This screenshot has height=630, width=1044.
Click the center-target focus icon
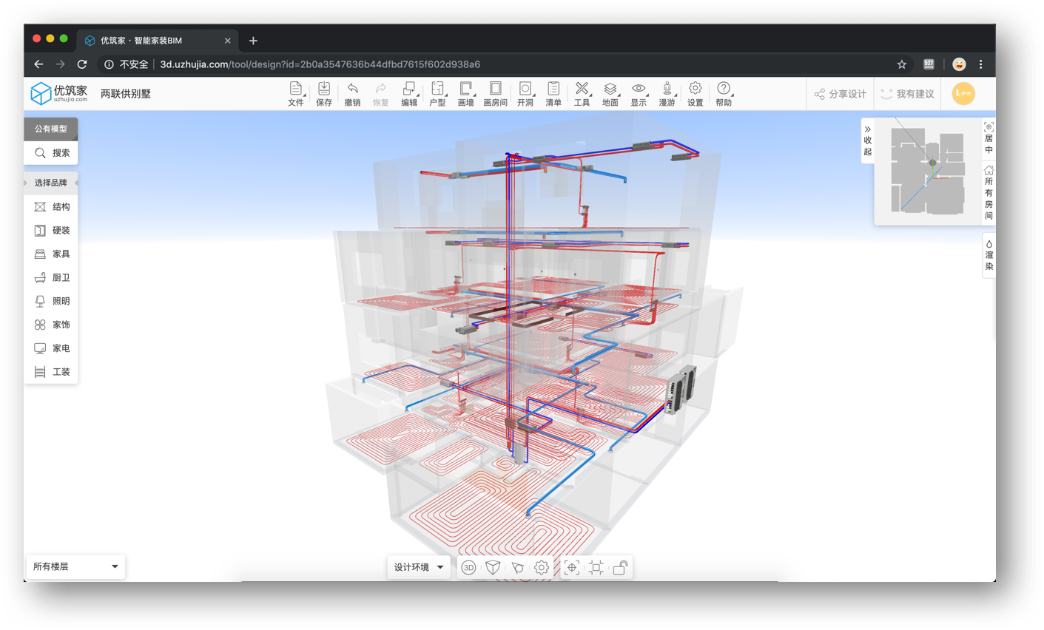click(572, 568)
